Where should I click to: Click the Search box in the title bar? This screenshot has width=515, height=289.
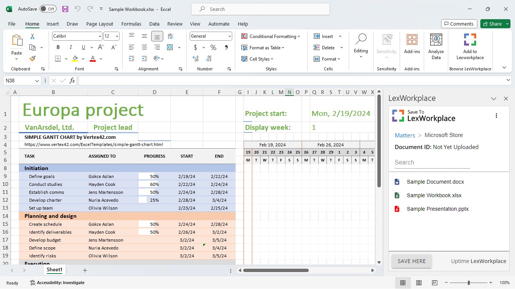click(x=261, y=9)
